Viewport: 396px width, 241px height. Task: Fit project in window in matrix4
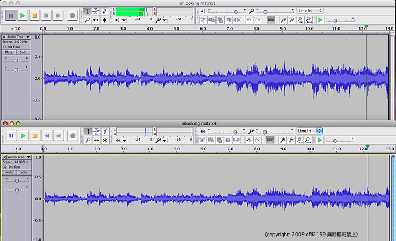tap(308, 140)
